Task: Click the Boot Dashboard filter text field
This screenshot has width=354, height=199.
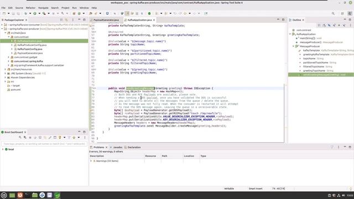Action: 44,144
